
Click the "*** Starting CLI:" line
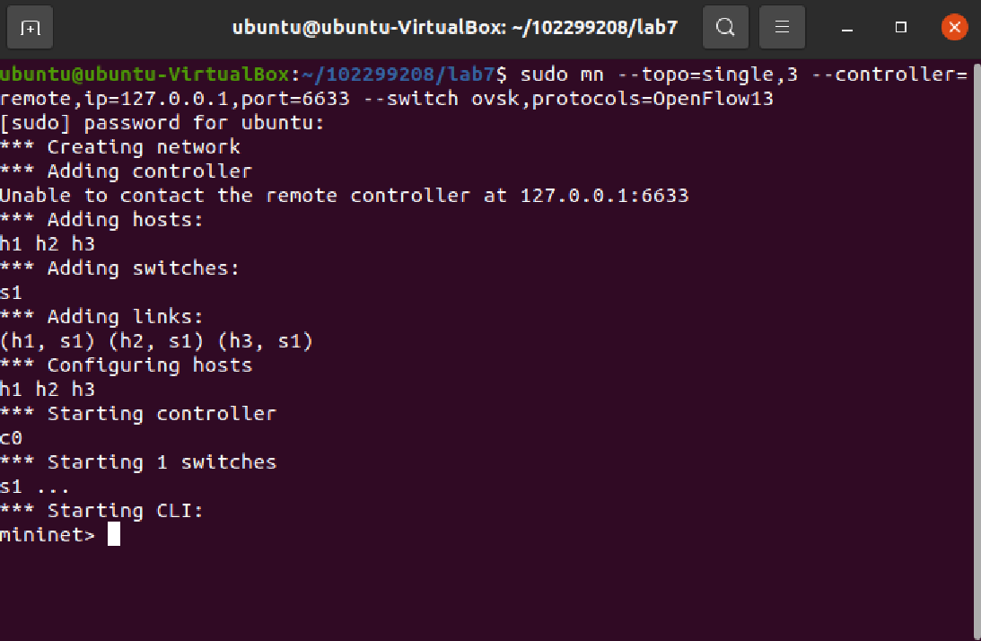(102, 511)
